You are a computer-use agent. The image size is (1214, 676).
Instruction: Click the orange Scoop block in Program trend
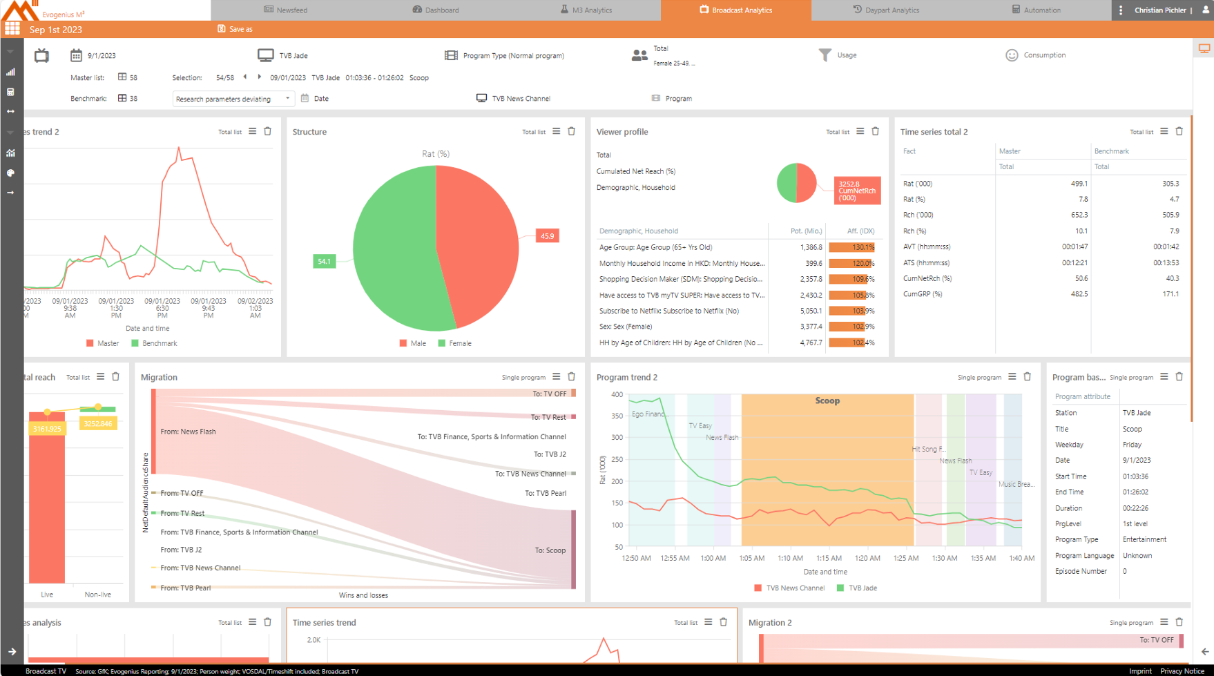(827, 470)
